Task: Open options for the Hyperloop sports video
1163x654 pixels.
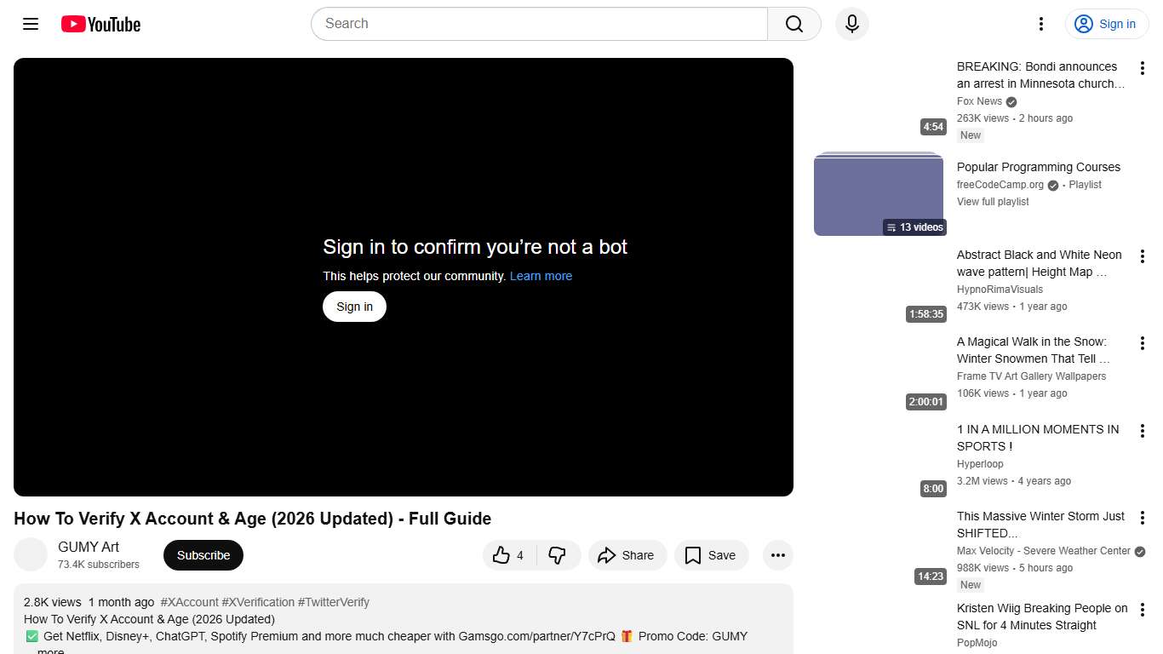Action: coord(1143,430)
